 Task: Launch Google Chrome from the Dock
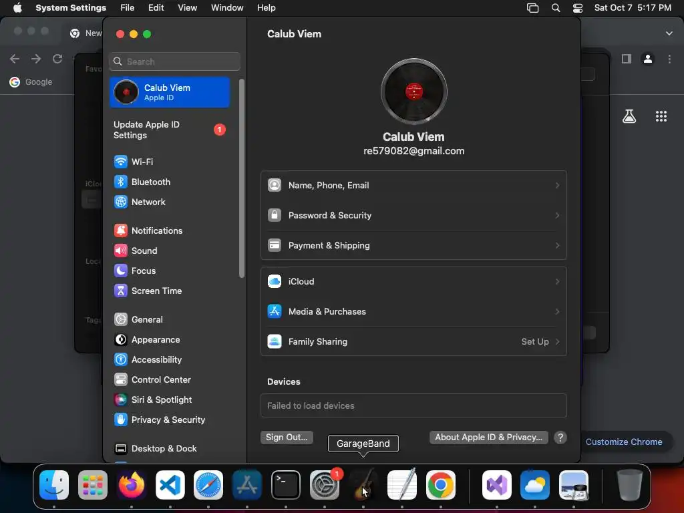pyautogui.click(x=441, y=485)
